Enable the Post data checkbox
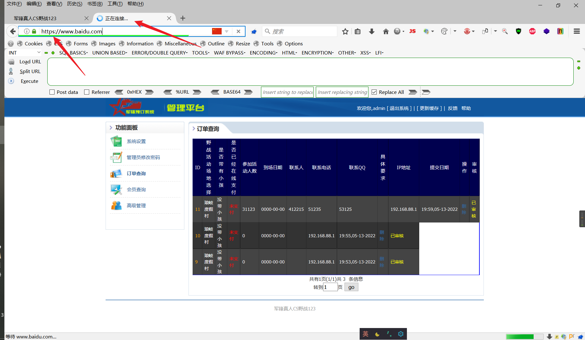Screen dimensions: 585x340 pos(52,92)
